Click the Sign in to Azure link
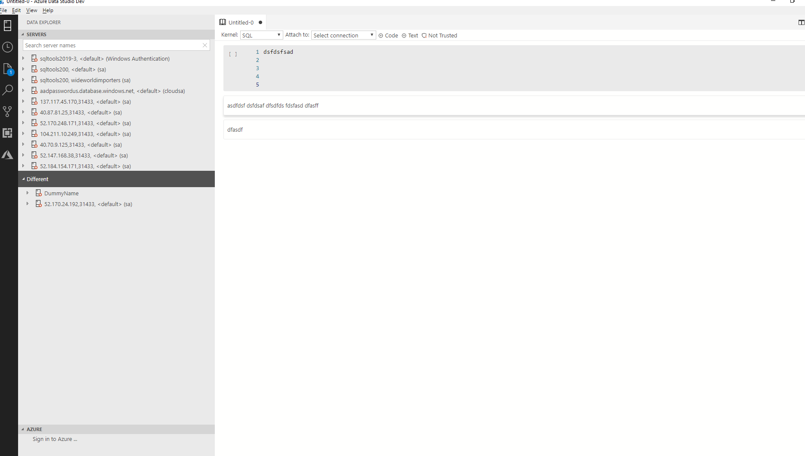805x456 pixels. pos(55,439)
